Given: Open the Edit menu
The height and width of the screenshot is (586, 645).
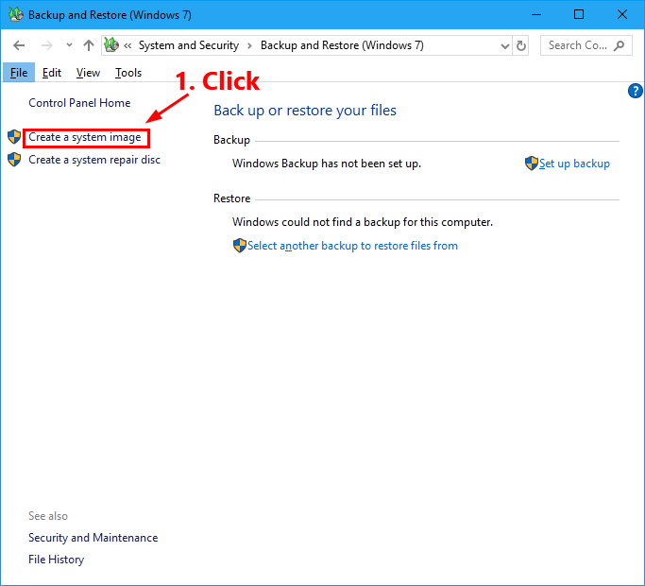Looking at the screenshot, I should pyautogui.click(x=52, y=73).
